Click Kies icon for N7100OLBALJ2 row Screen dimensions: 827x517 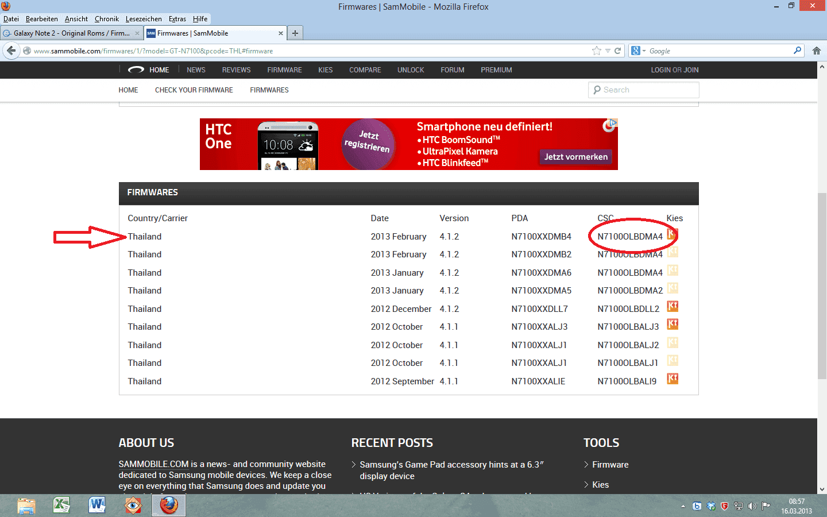pyautogui.click(x=673, y=342)
